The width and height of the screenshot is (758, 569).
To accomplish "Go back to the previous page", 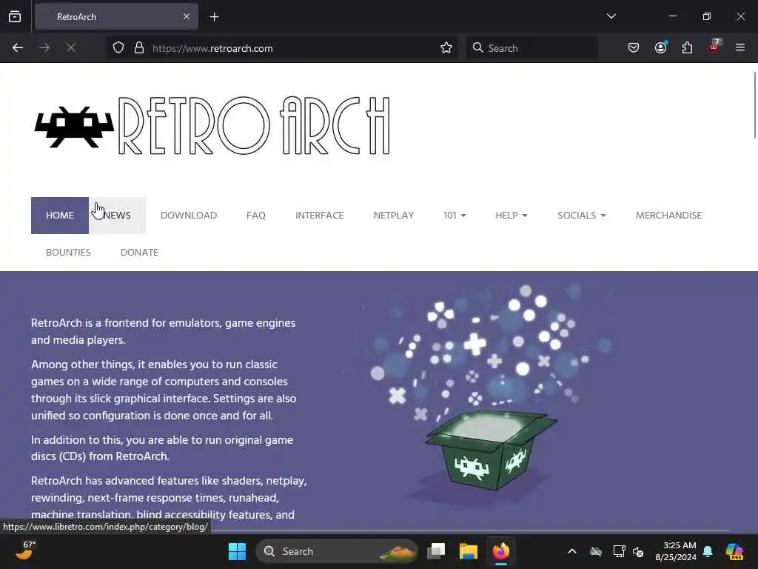I will tap(18, 48).
